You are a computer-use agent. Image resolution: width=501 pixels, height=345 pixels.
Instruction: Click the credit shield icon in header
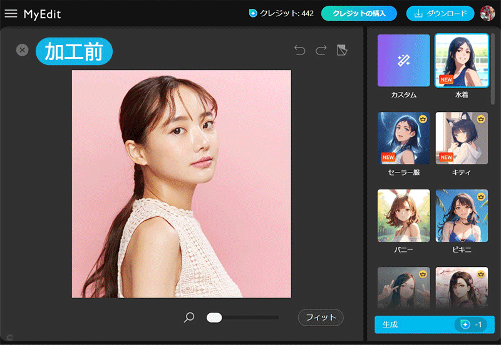253,13
